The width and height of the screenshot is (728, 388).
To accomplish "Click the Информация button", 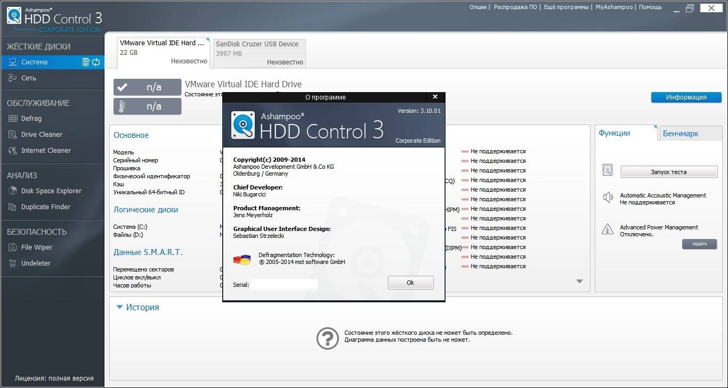I will click(686, 97).
